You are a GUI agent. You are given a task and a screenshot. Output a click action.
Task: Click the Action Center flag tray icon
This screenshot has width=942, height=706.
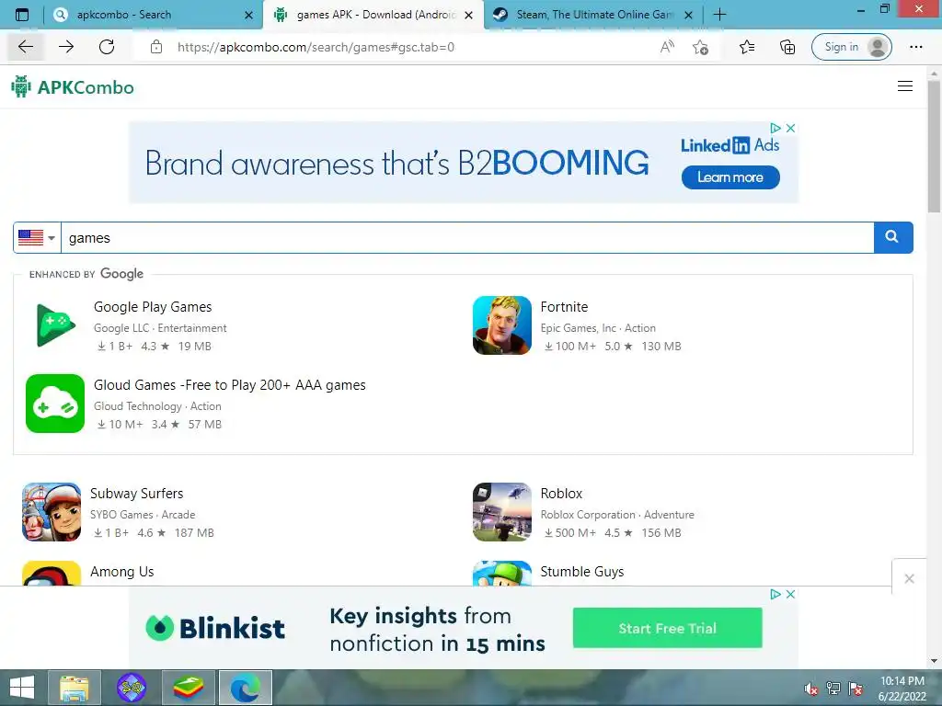coord(856,688)
